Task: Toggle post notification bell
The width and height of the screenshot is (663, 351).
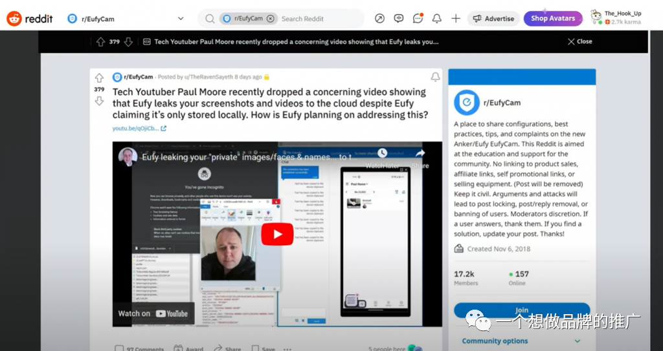Action: [435, 77]
